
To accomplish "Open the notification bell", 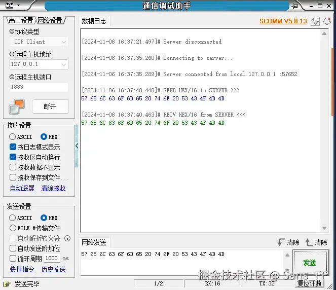I will [x=327, y=21].
